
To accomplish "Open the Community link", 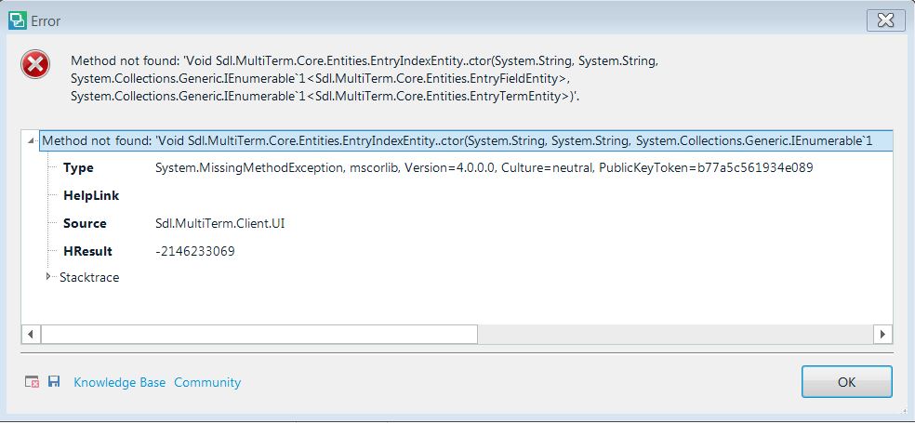I will (x=207, y=382).
